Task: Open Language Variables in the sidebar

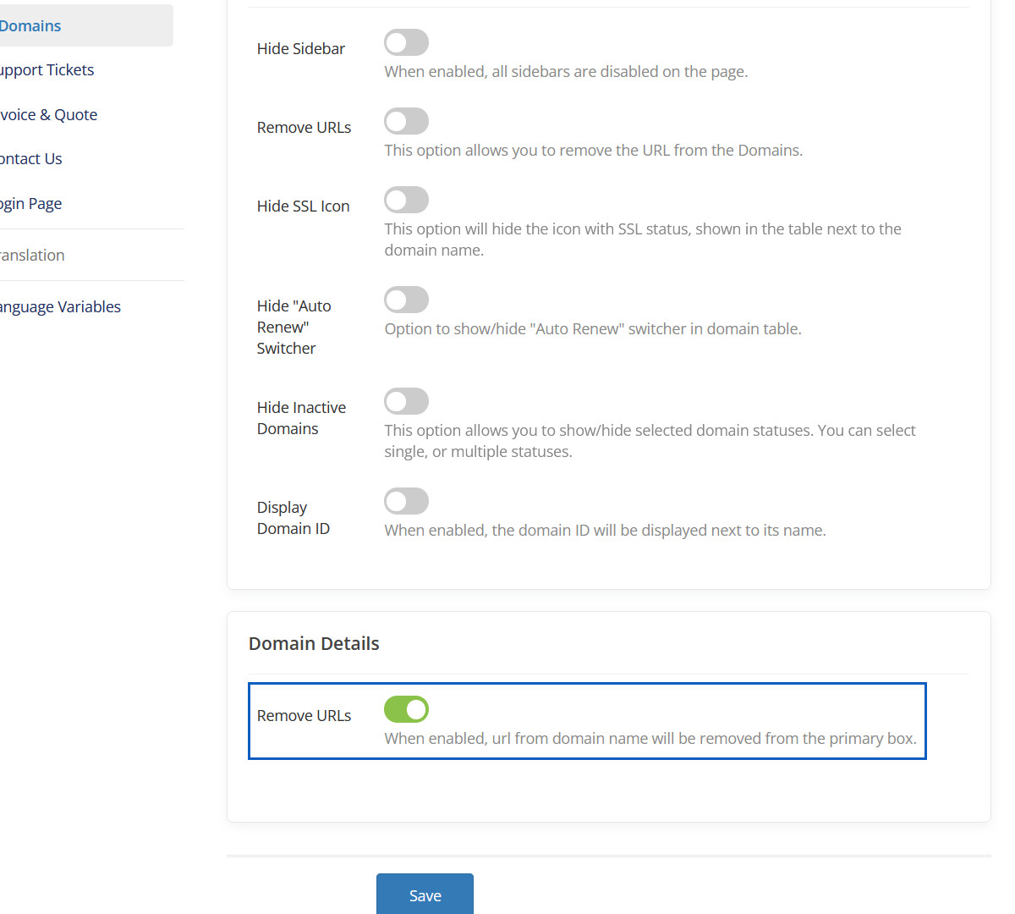Action: point(60,306)
